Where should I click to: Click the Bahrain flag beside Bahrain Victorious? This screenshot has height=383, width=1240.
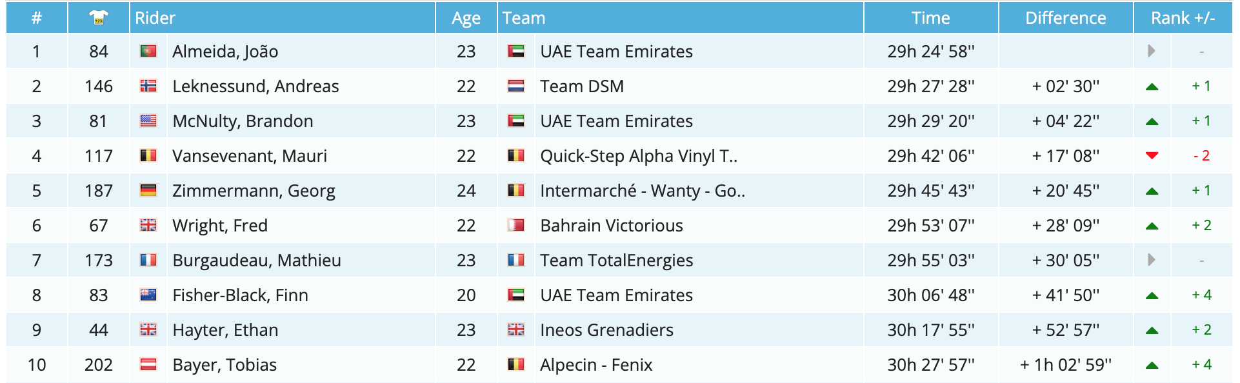point(516,225)
